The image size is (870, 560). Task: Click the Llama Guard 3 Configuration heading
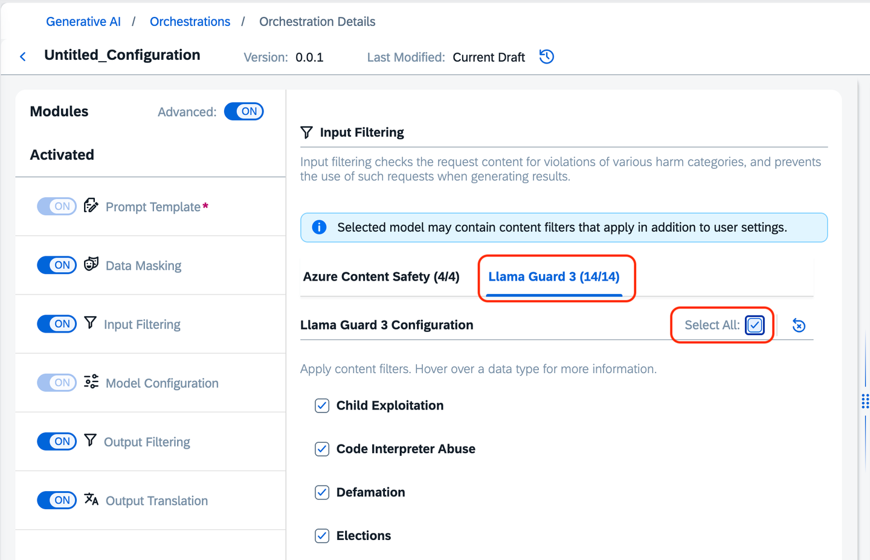(x=387, y=325)
